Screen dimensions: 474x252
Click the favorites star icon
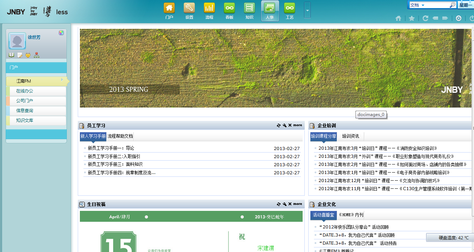pos(412,18)
